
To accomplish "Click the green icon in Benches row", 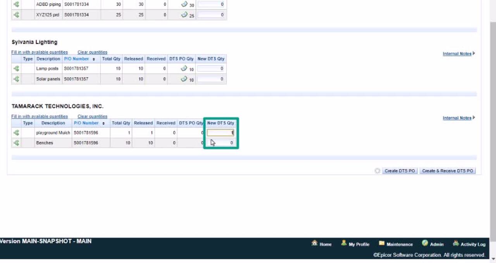I will coord(16,143).
